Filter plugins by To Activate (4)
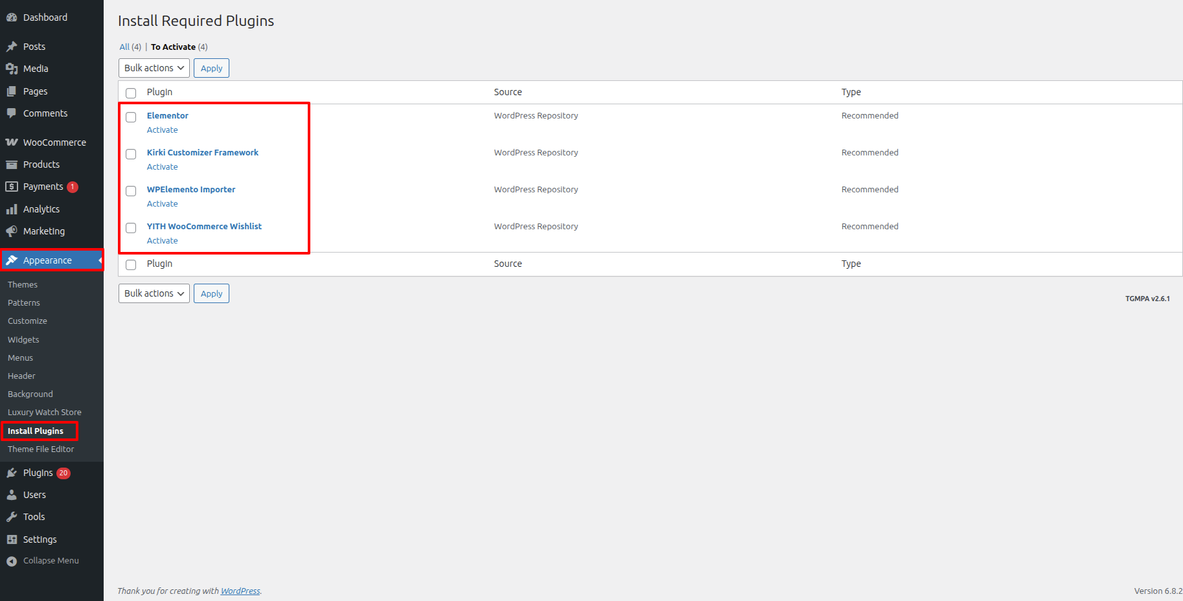 179,47
